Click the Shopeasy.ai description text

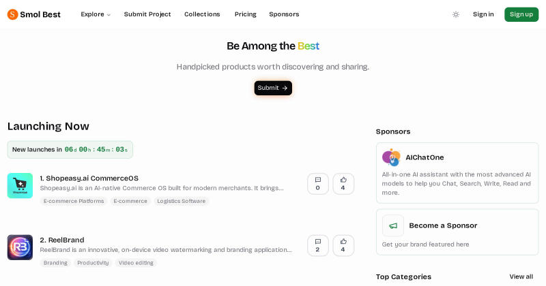point(162,188)
